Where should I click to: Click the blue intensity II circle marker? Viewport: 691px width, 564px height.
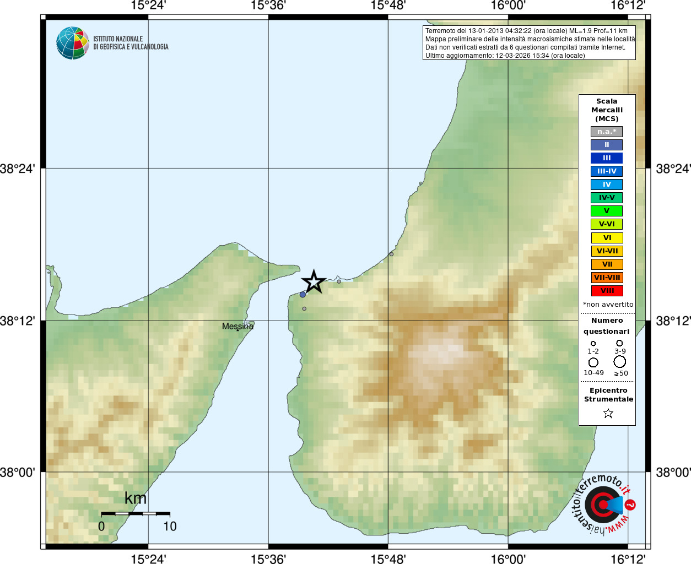[303, 295]
